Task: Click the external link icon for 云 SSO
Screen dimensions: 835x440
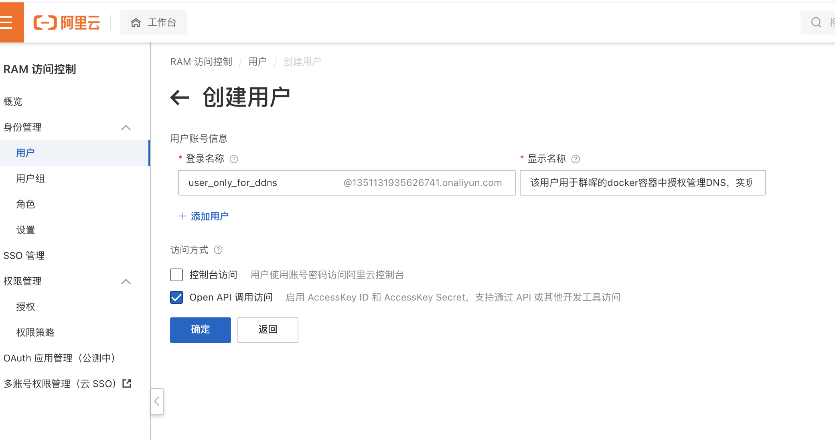Action: [127, 383]
